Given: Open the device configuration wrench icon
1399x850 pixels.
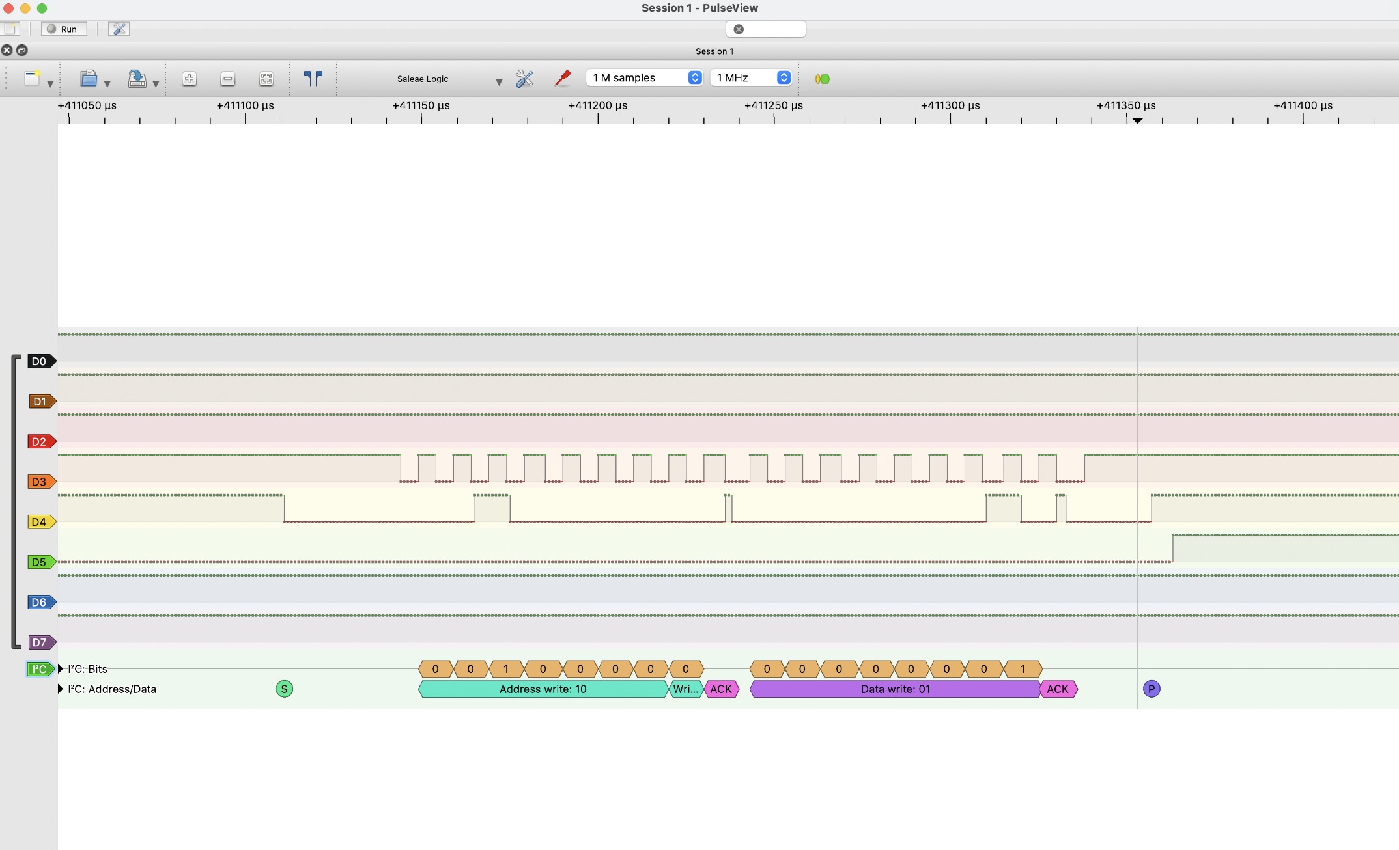Looking at the screenshot, I should (524, 79).
